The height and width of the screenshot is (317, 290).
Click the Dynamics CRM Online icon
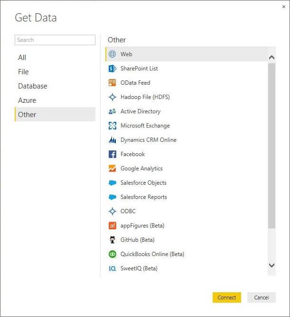click(x=112, y=140)
